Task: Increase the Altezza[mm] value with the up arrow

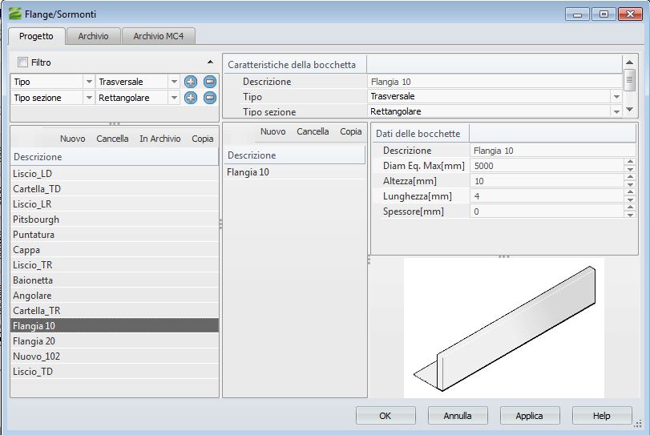Action: tap(630, 178)
